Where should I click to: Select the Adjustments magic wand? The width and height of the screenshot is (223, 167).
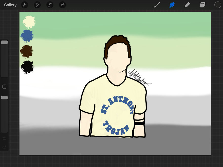[37, 5]
